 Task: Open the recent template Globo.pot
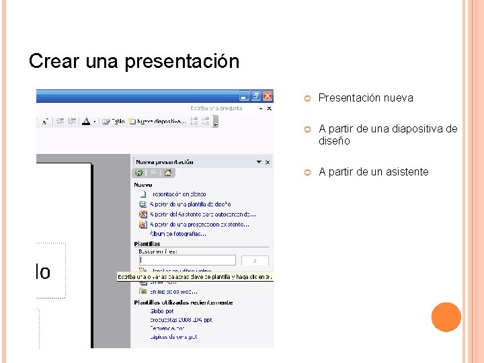coord(162,311)
